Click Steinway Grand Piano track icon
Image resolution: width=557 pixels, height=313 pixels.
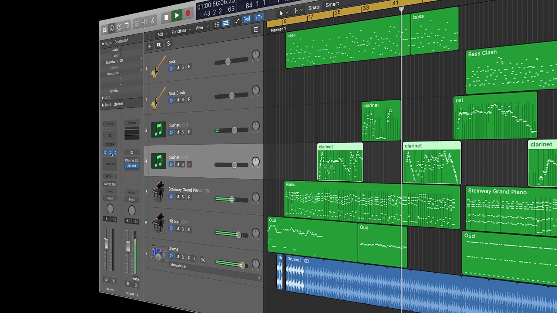coord(158,192)
